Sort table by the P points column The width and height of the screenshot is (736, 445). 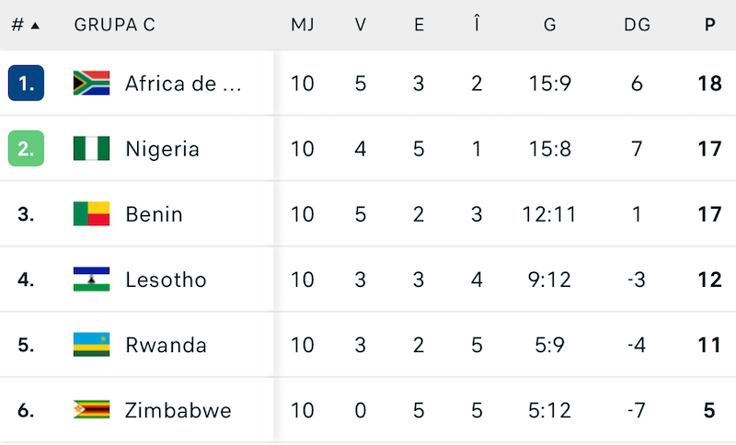709,26
